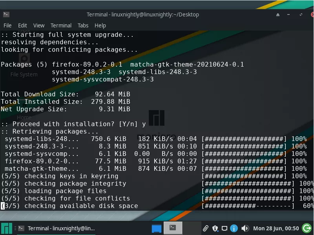Image resolution: width=314 pixels, height=235 pixels.
Task: Click the blue info notification tray icon
Action: 234,228
